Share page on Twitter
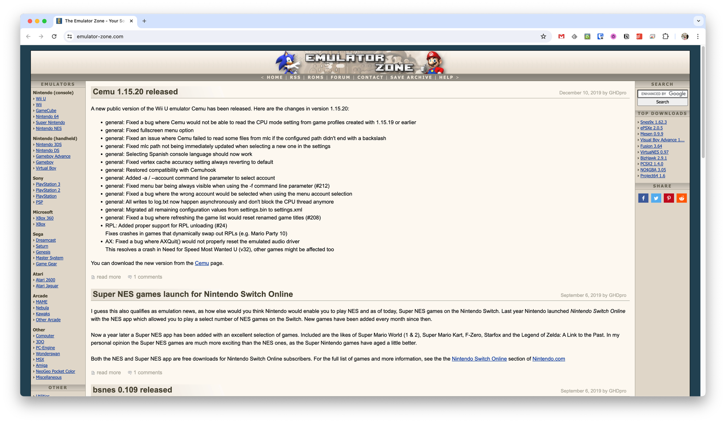 (656, 198)
